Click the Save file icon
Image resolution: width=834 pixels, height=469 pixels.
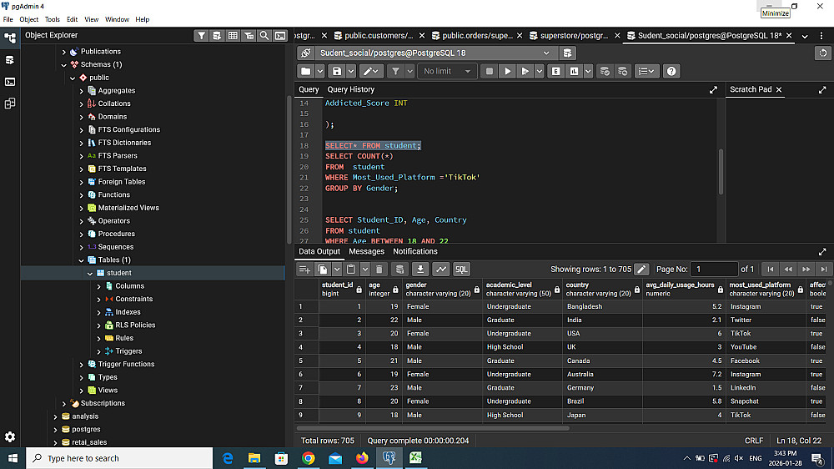(337, 72)
